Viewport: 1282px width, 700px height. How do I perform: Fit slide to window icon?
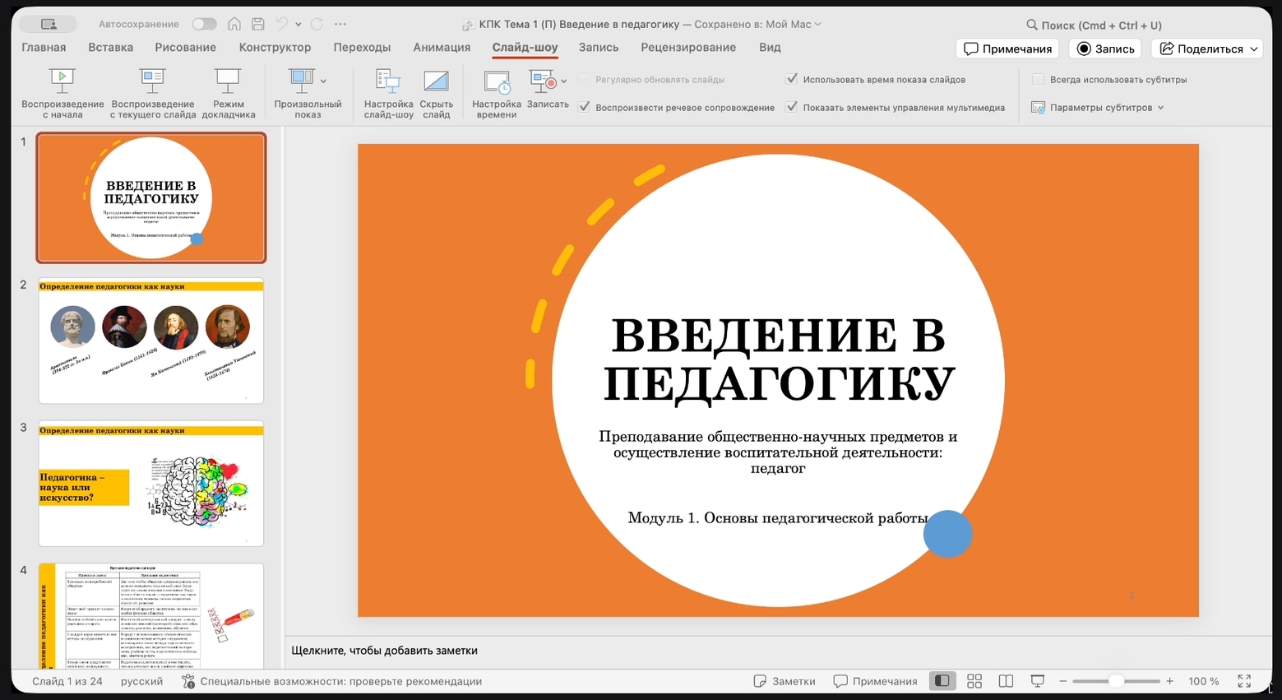pyautogui.click(x=1244, y=681)
